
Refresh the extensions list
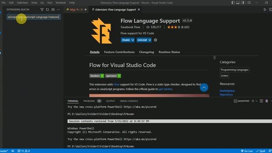[x=47, y=9]
